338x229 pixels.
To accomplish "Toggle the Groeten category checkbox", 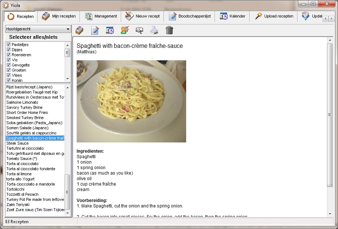I will tap(9, 70).
